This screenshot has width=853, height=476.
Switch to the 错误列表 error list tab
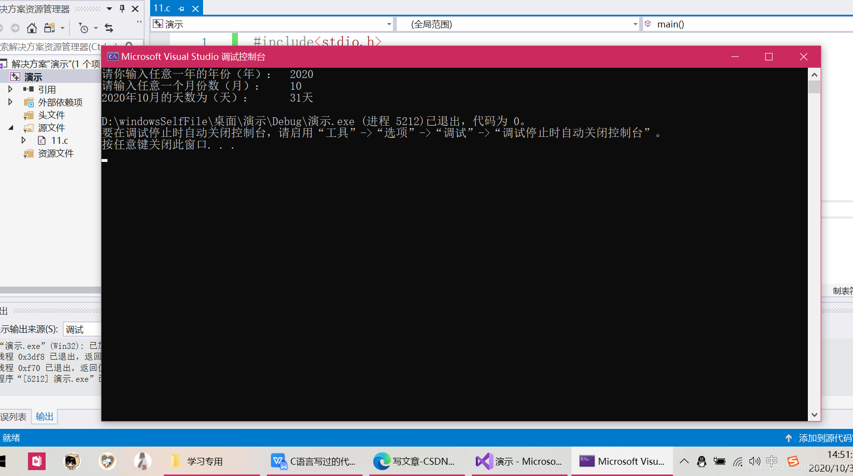point(14,417)
